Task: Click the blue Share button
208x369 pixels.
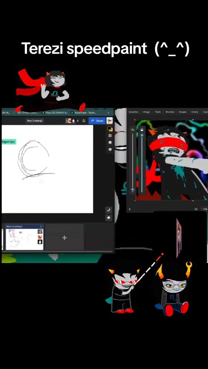Action: (x=97, y=121)
